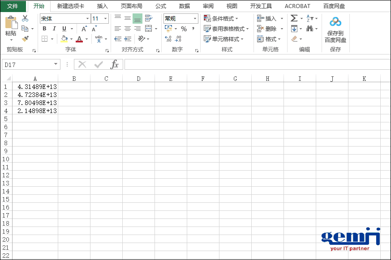Click the fx insert function icon
Viewport: 391px width, 260px height.
(x=115, y=64)
